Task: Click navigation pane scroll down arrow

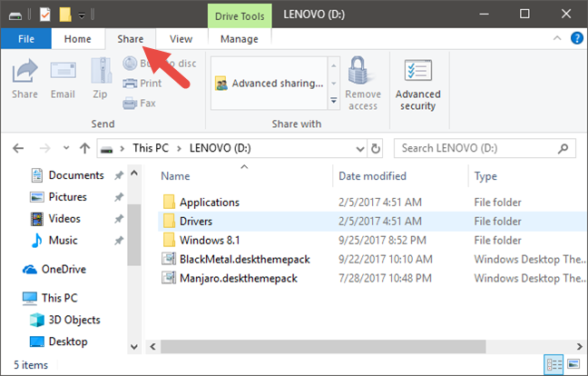Action: (134, 347)
